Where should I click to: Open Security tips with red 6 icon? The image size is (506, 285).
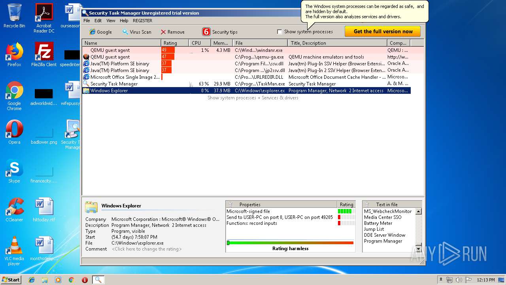220,32
